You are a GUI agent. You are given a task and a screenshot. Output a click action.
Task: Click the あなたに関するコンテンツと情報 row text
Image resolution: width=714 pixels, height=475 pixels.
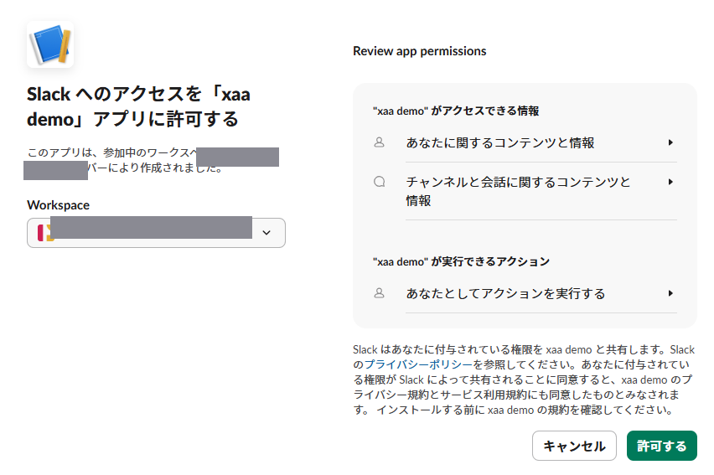(500, 143)
